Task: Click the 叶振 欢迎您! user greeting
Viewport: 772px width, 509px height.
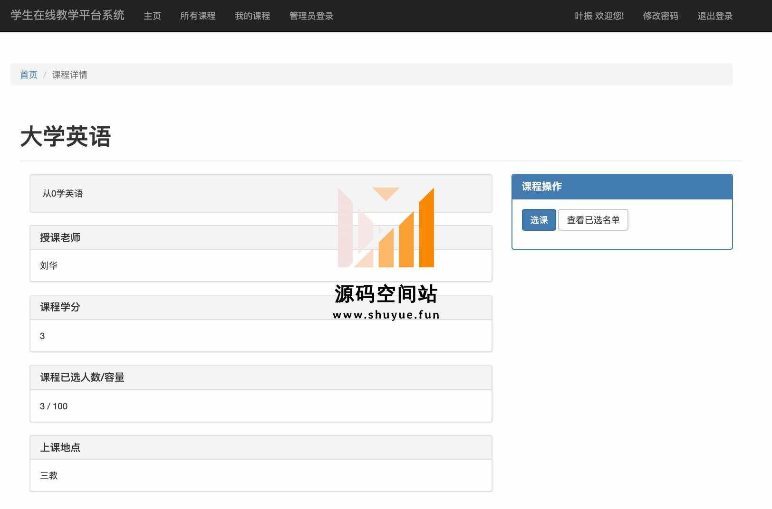Action: pos(599,16)
